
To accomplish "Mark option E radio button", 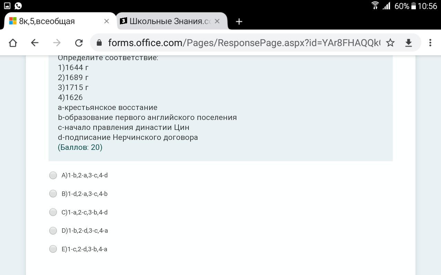I will 53,249.
